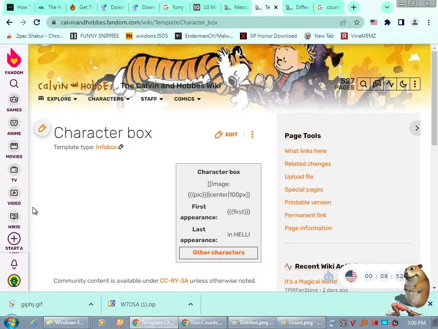Click the address bar URL

point(139,22)
